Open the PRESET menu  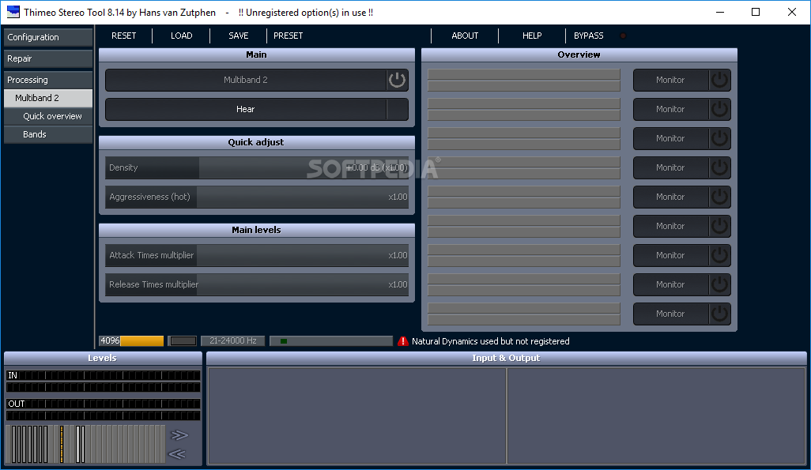(288, 36)
